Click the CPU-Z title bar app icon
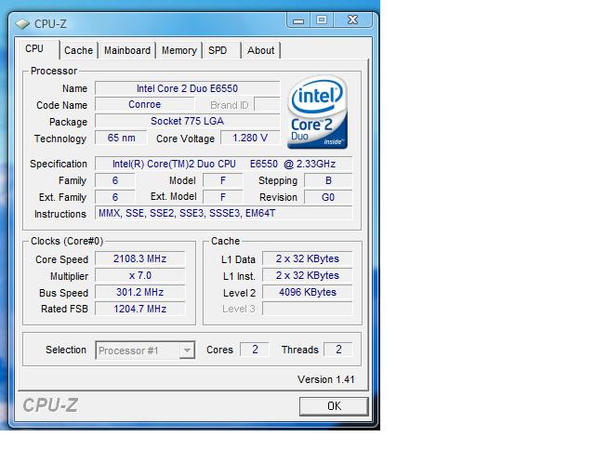This screenshot has width=595, height=476. click(22, 24)
